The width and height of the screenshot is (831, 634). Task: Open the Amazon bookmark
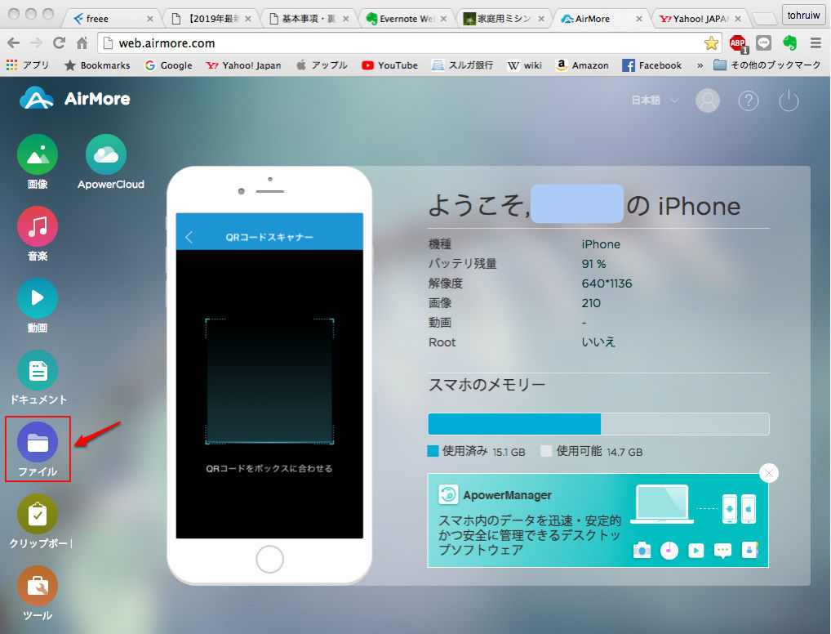582,65
